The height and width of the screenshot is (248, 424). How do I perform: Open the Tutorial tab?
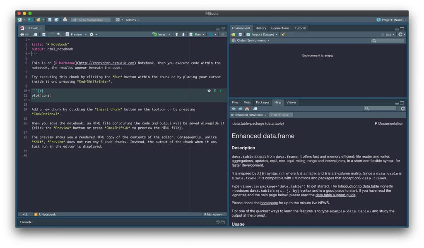point(300,28)
